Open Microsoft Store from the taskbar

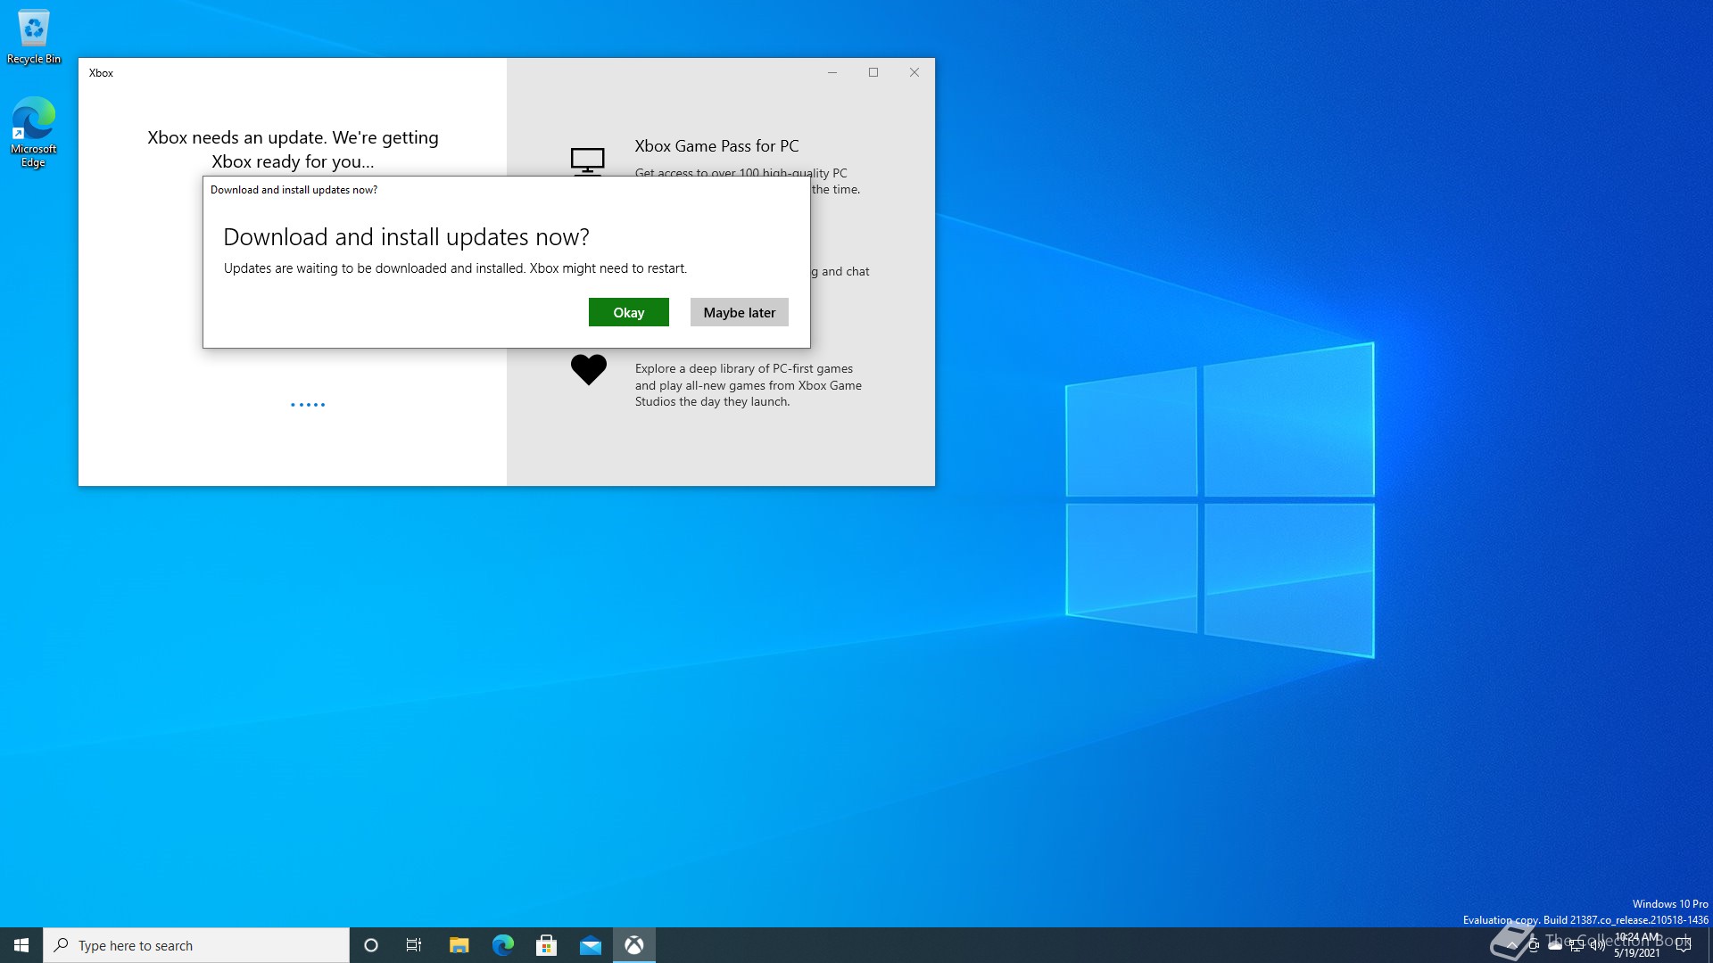pyautogui.click(x=546, y=945)
